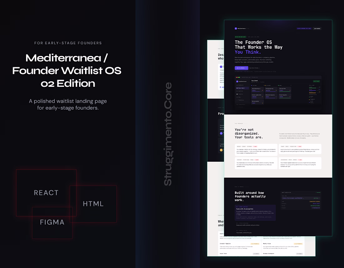The width and height of the screenshot is (344, 268).
Task: Click the 'Mediterranea / Founder Waitlist OS' title
Action: pyautogui.click(x=67, y=71)
